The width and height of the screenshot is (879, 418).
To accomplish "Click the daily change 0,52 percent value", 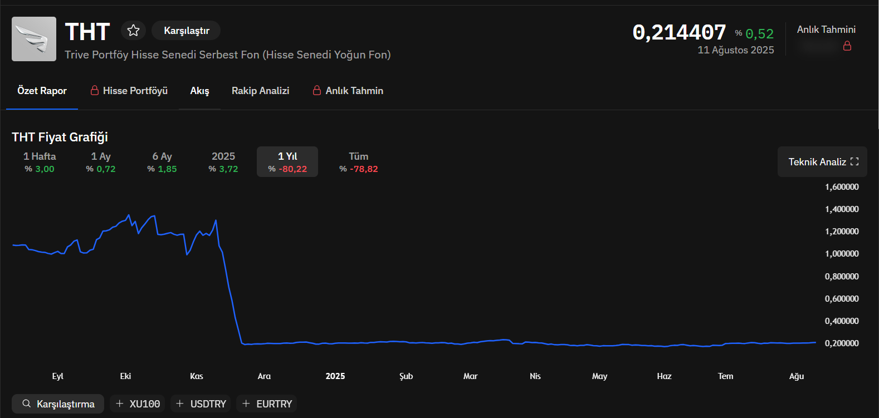I will pyautogui.click(x=759, y=34).
